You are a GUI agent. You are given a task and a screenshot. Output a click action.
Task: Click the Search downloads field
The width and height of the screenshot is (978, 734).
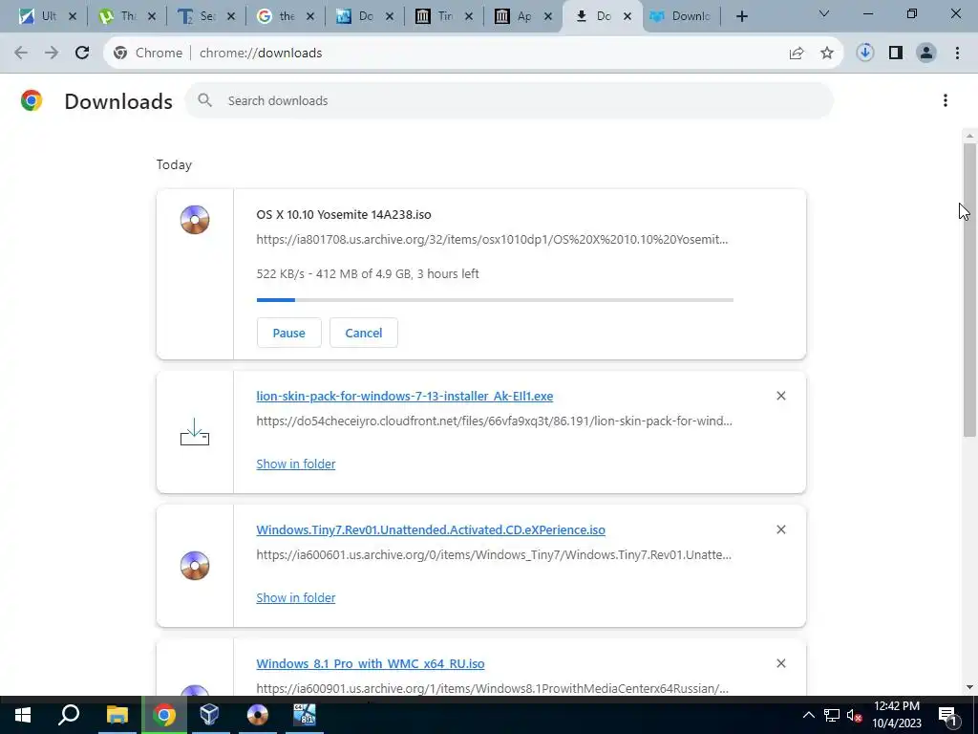pos(509,100)
